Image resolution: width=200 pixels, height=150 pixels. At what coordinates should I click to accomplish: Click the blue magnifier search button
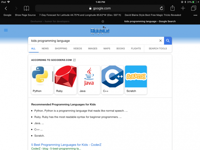coord(168,41)
